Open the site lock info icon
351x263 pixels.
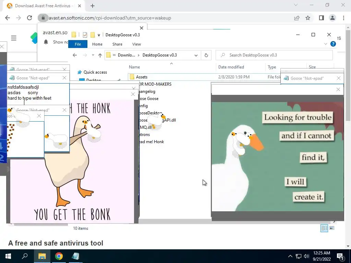[x=43, y=18]
